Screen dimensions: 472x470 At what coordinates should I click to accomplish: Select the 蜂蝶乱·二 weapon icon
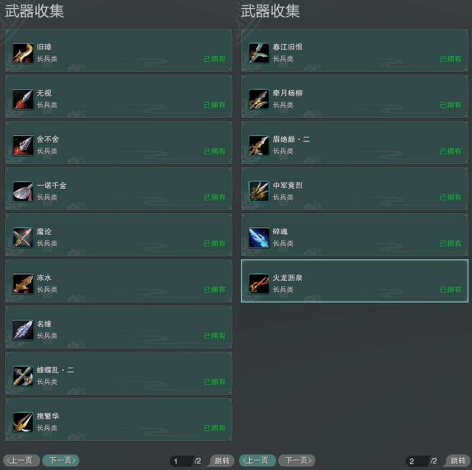[23, 376]
